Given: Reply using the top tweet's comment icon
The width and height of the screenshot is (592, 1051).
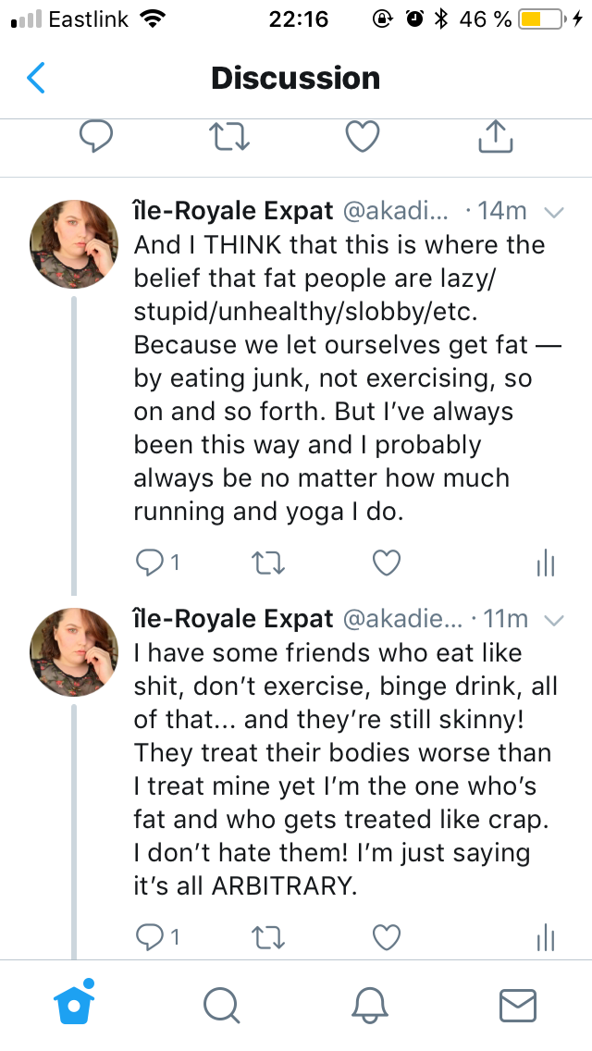Looking at the screenshot, I should (95, 137).
